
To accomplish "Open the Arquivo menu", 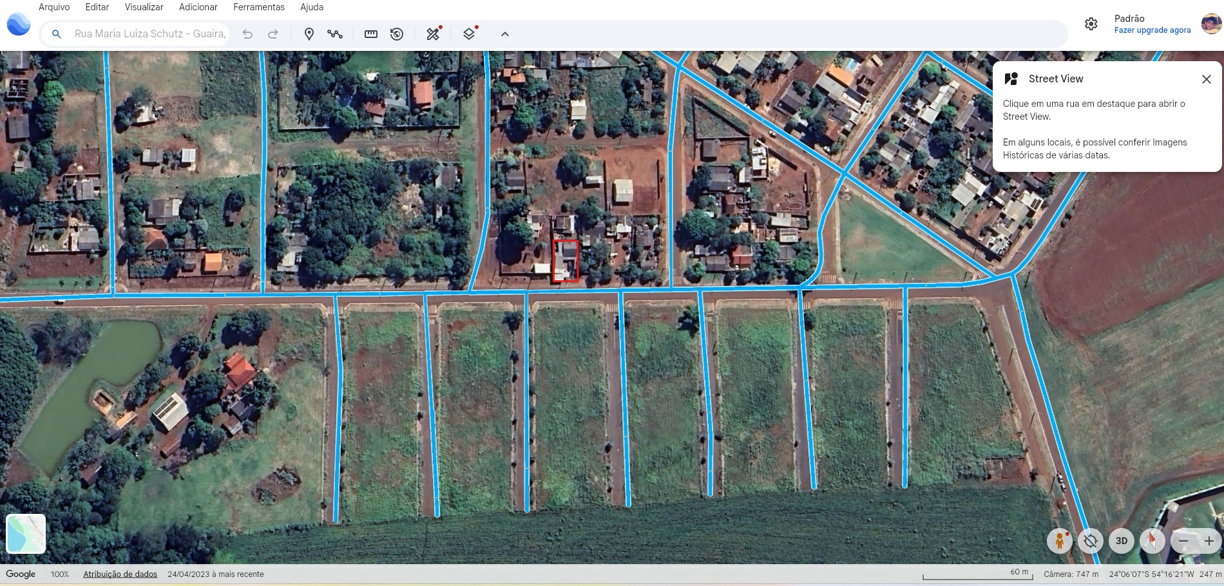I will [x=54, y=7].
